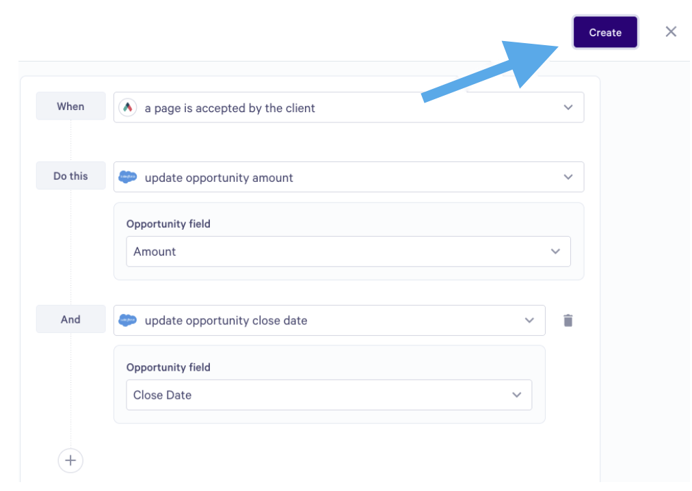This screenshot has height=491, width=692.
Task: Expand the update opportunity amount dropdown chevron
Action: pos(568,177)
